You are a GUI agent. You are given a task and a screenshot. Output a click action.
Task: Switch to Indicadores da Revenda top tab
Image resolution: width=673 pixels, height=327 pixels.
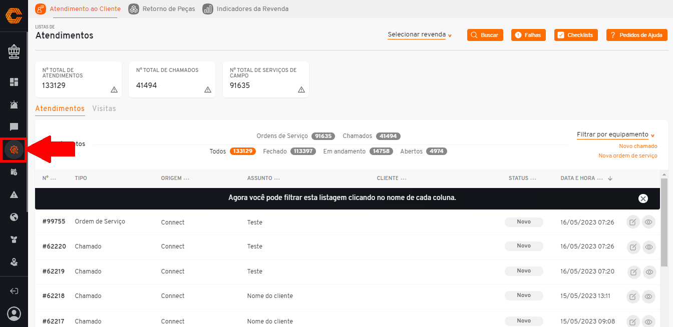(x=245, y=9)
